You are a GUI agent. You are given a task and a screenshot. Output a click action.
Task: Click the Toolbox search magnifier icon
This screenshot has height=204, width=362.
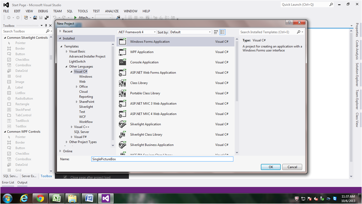pyautogui.click(x=47, y=31)
